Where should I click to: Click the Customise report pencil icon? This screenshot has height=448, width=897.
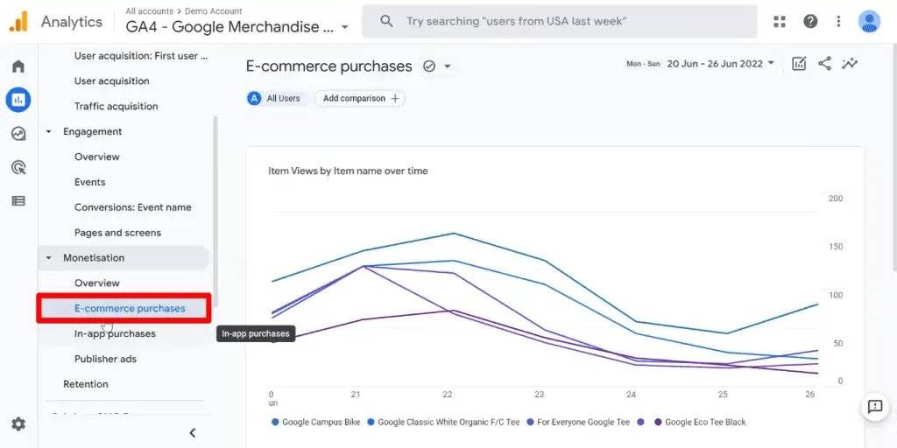coord(799,63)
